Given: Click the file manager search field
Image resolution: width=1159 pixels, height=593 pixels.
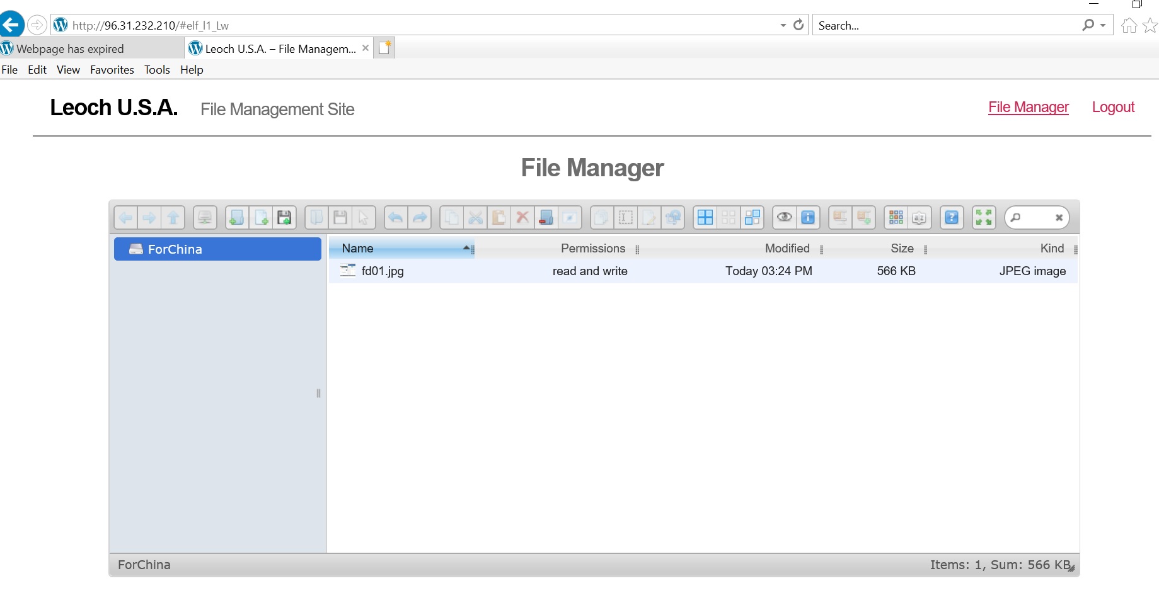Looking at the screenshot, I should (1036, 218).
